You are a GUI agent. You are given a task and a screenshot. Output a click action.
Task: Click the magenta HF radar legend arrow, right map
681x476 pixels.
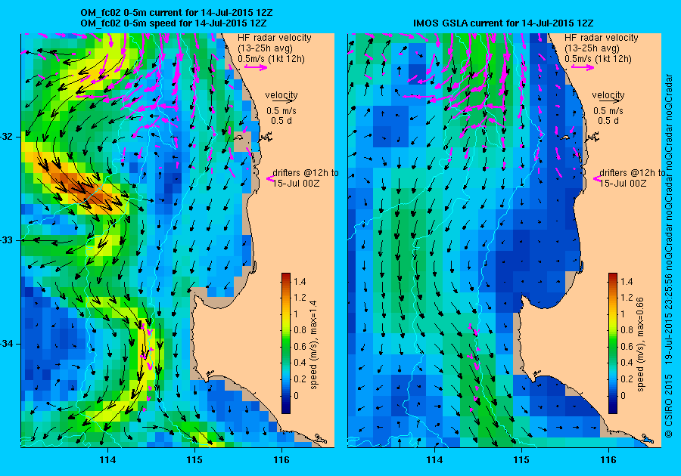click(x=583, y=66)
